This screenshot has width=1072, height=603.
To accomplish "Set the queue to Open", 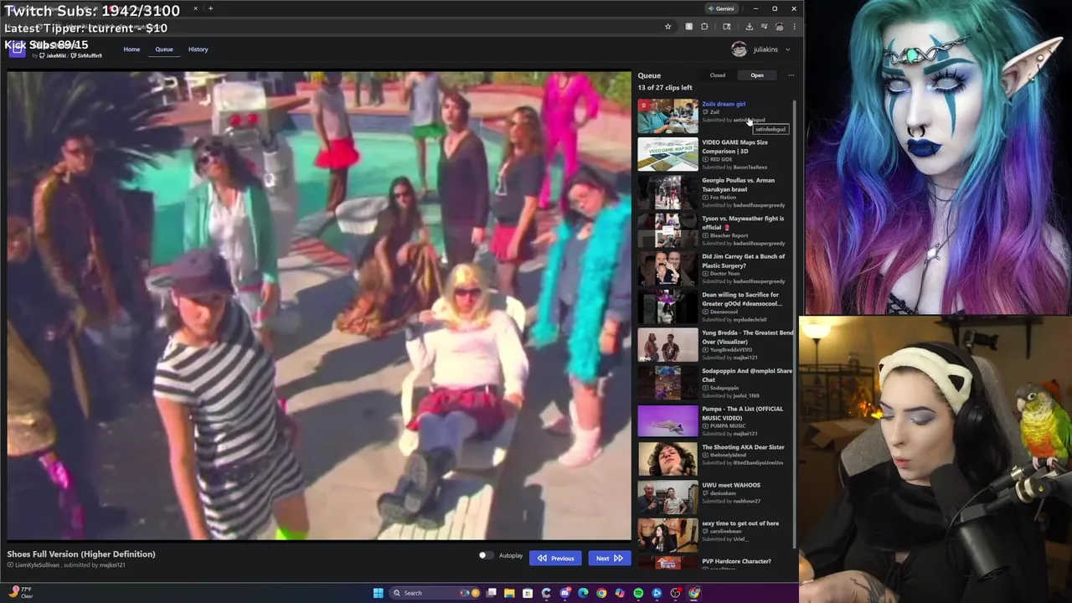I will pos(757,75).
